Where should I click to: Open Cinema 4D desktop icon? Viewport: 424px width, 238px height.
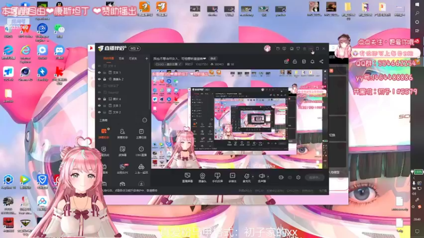(25, 74)
